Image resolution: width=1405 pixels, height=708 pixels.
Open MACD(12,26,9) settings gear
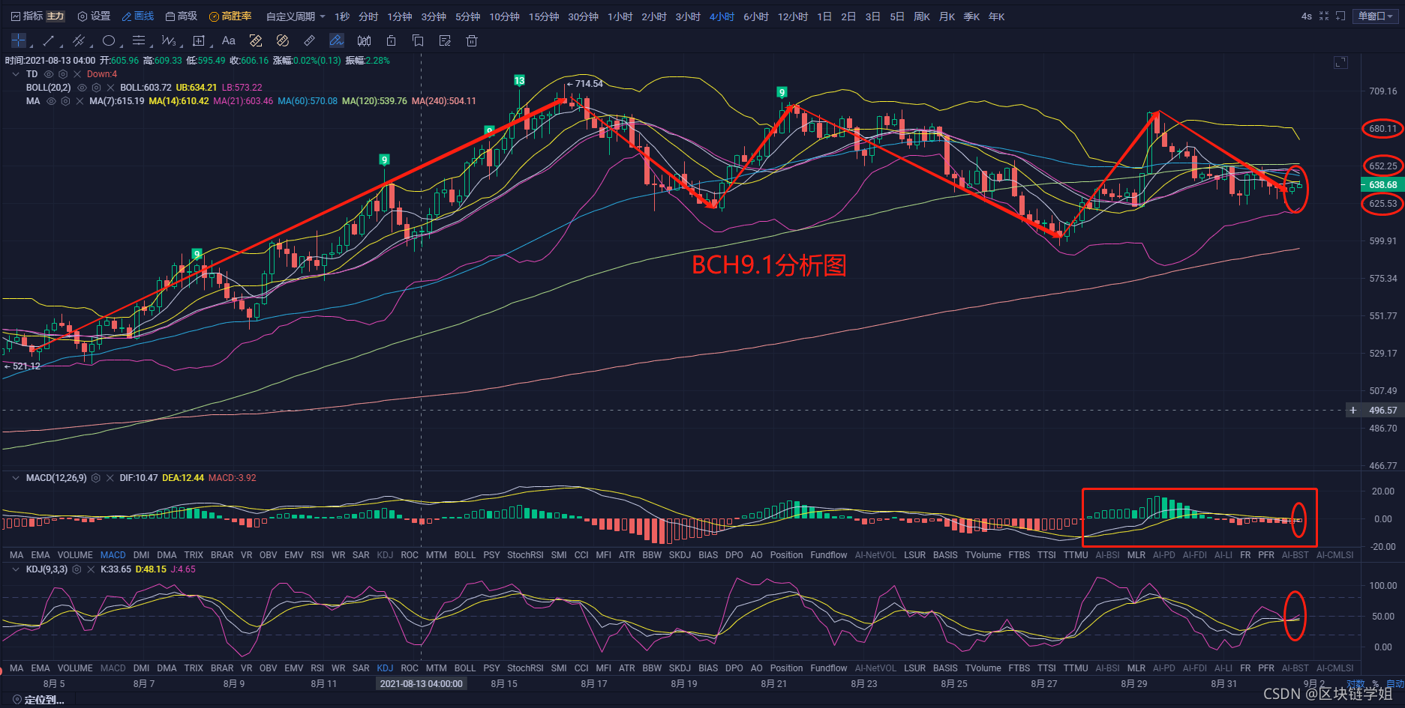96,478
